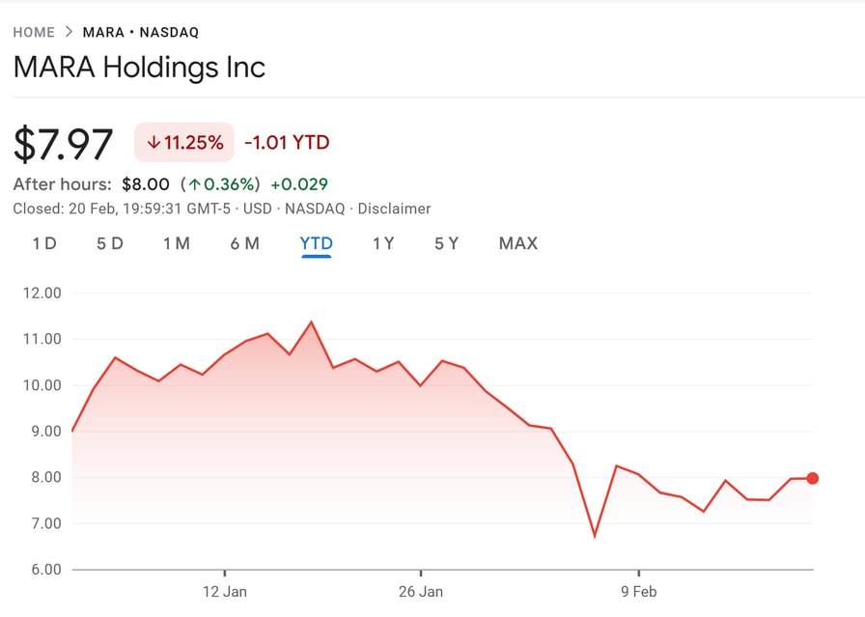Switch to the 1D chart range
The height and width of the screenshot is (617, 865).
pos(44,243)
